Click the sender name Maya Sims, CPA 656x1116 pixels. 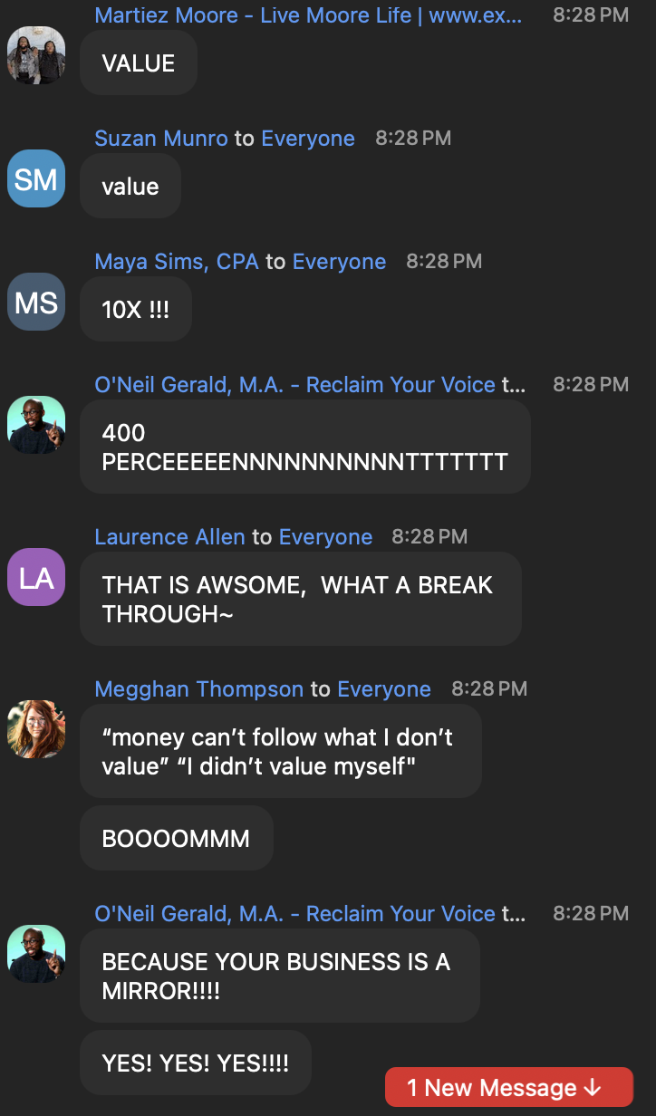point(177,262)
